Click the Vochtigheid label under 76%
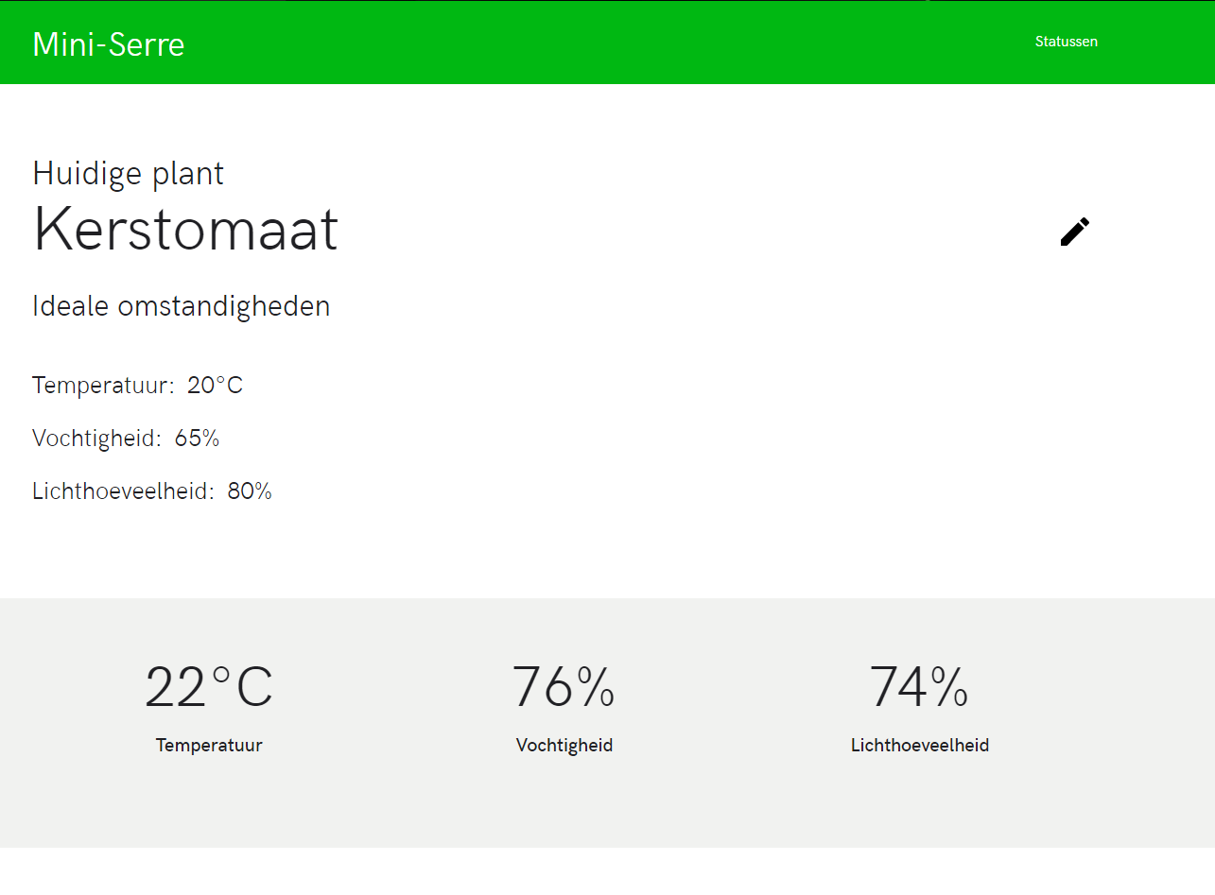Viewport: 1215px width, 895px height. click(x=564, y=745)
